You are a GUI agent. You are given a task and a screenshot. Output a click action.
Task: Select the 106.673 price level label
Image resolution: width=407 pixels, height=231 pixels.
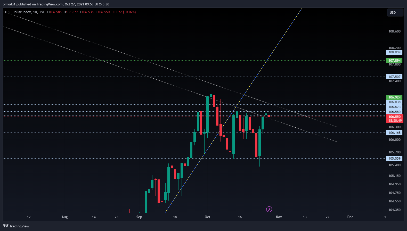(x=394, y=107)
